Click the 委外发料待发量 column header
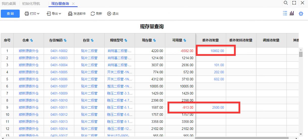 coord(241,40)
